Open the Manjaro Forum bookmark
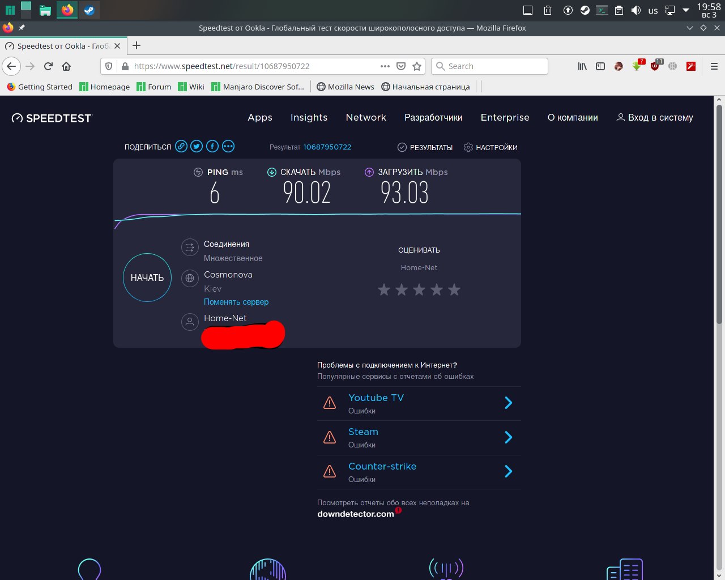This screenshot has width=725, height=580. 153,87
